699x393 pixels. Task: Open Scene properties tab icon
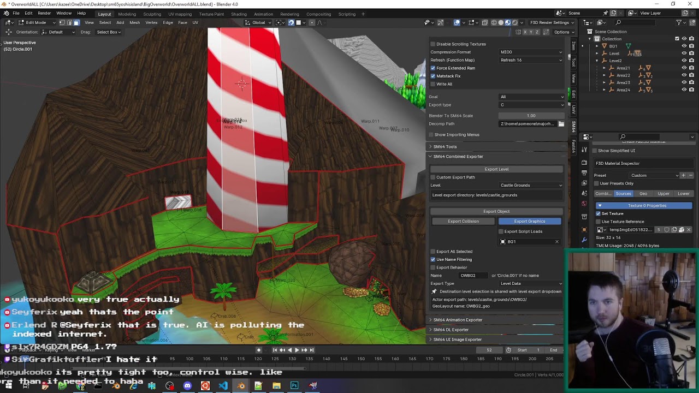(584, 193)
